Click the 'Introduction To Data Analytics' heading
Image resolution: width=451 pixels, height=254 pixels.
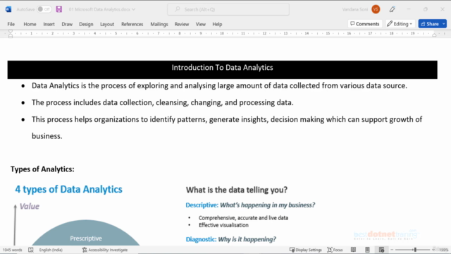point(223,68)
